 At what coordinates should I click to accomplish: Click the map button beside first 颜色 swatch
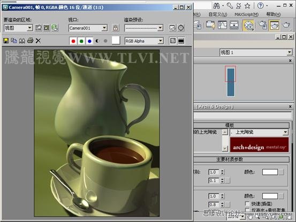click(x=281, y=172)
